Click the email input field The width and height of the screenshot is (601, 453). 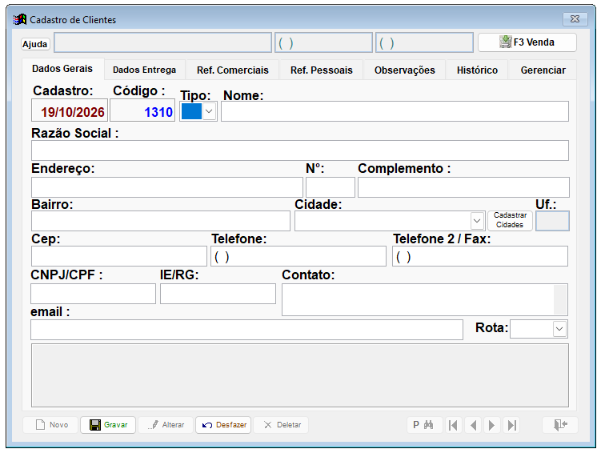[x=246, y=330]
